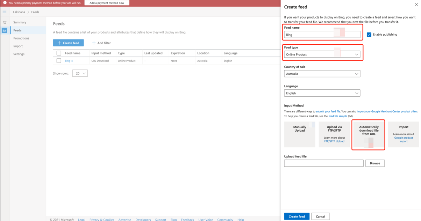Click URL Download cell in Bing-4 row
The height and width of the screenshot is (221, 421).
click(x=100, y=61)
